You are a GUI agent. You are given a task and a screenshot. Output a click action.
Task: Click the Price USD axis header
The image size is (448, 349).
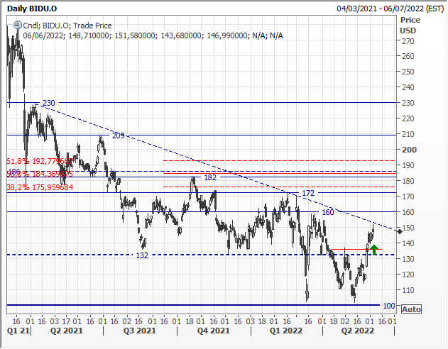click(408, 26)
